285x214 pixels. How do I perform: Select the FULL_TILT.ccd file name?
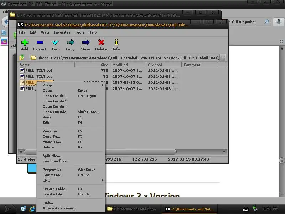pyautogui.click(x=39, y=70)
